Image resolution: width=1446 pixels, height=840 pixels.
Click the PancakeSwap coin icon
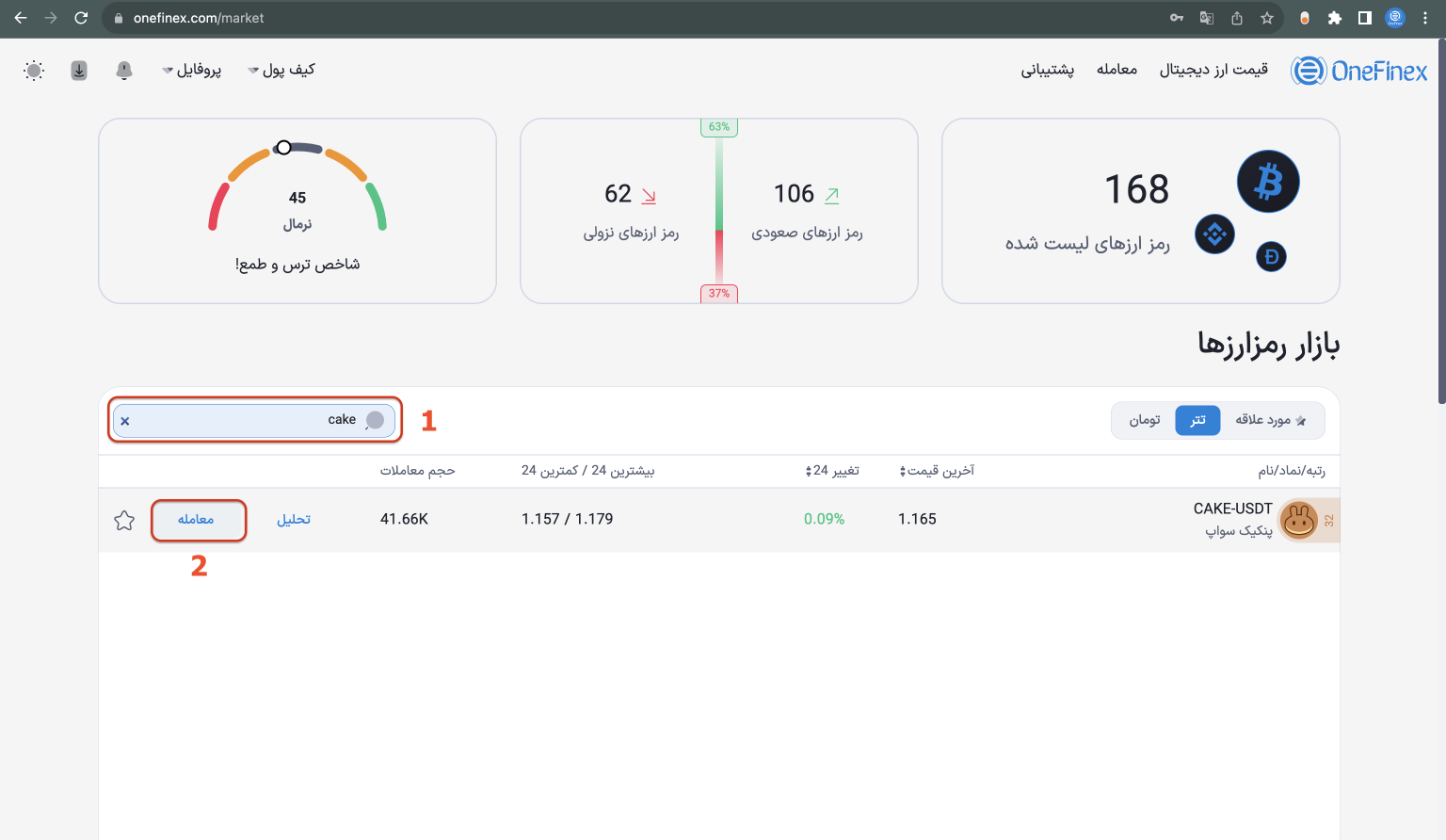point(1299,520)
